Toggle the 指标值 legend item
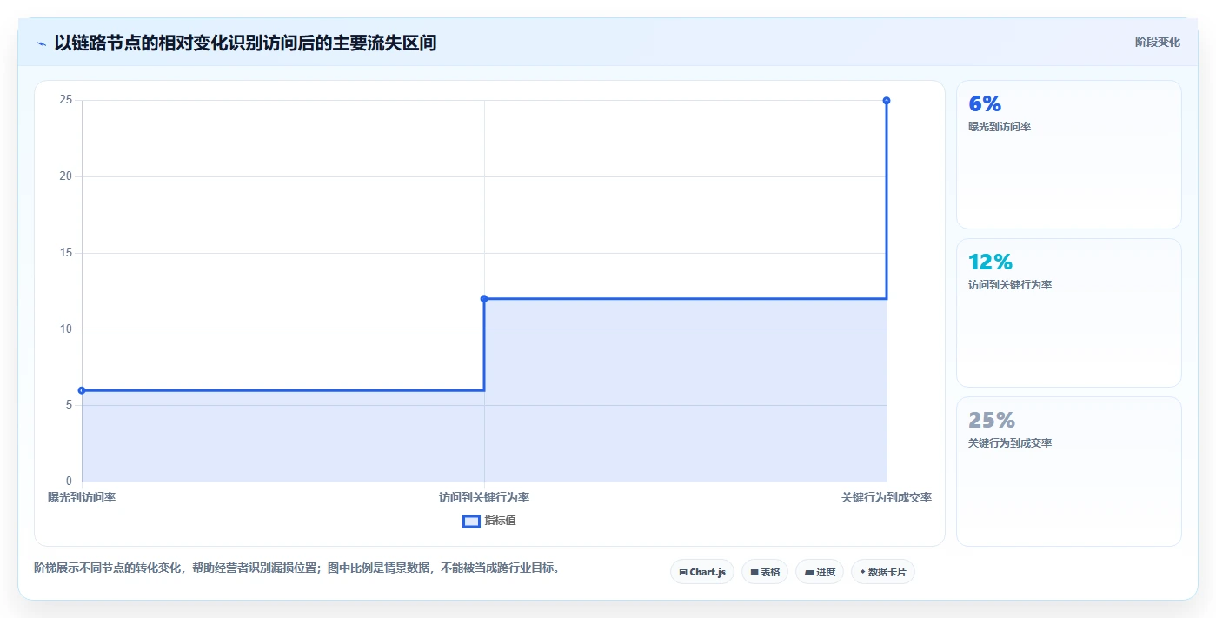Screen dimensions: 1216x618 pyautogui.click(x=489, y=521)
